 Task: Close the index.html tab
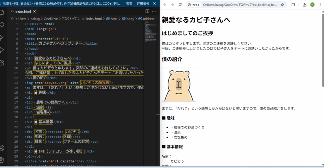[35, 11]
